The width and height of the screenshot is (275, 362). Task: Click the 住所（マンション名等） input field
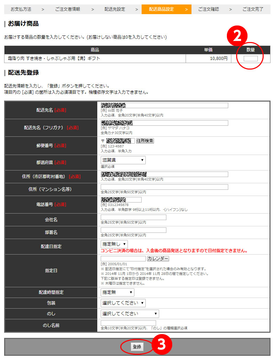(x=164, y=187)
